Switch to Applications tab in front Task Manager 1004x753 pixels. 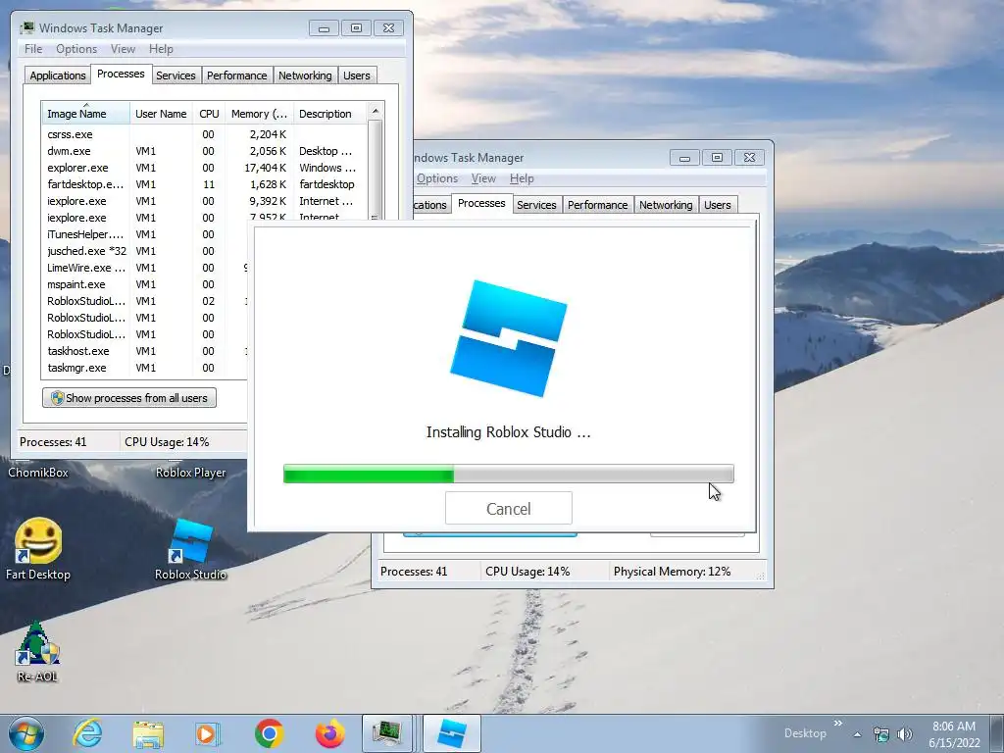pyautogui.click(x=58, y=75)
